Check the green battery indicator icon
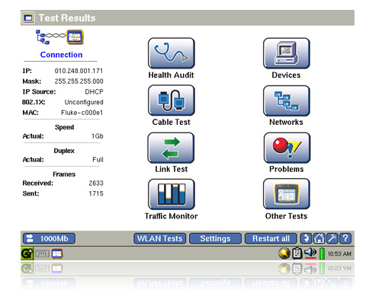 [322, 253]
